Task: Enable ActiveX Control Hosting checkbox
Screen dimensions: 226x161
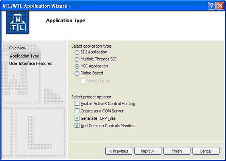Action: 77,104
